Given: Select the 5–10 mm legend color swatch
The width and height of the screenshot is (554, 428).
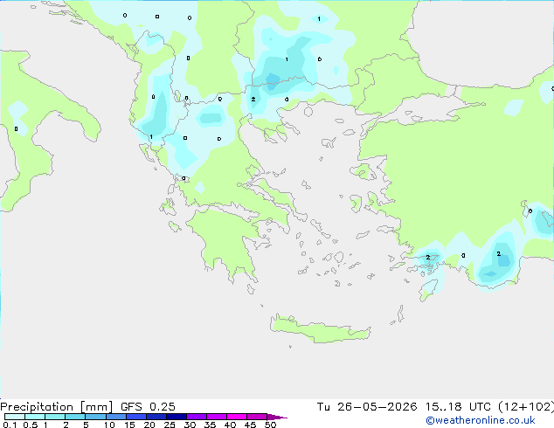Looking at the screenshot, I should point(95,417).
